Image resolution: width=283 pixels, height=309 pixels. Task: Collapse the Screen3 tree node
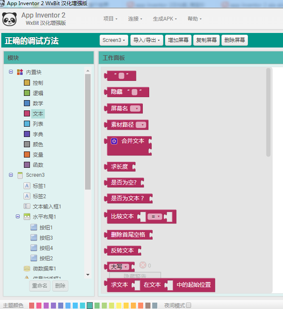(x=11, y=175)
